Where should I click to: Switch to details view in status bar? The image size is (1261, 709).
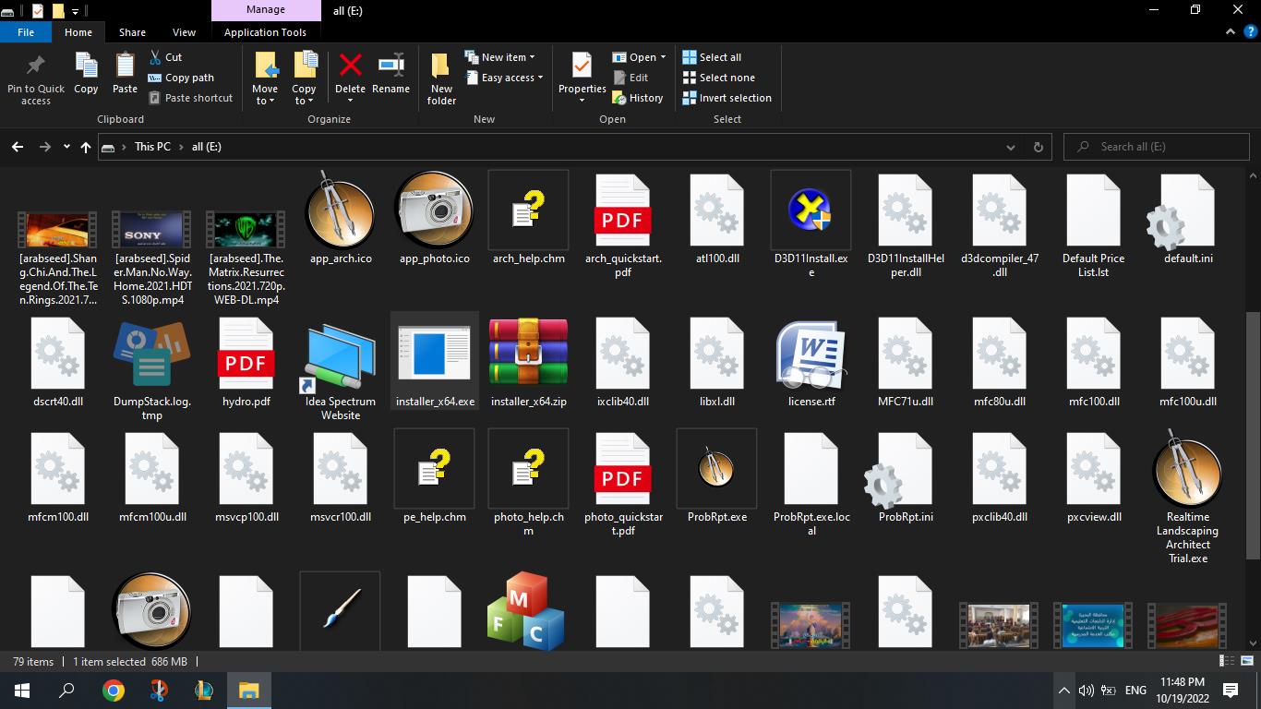pyautogui.click(x=1227, y=661)
